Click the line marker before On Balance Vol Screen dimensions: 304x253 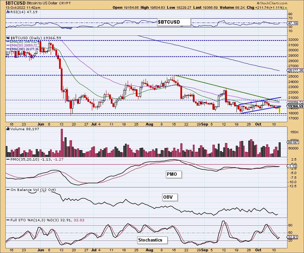8,190
